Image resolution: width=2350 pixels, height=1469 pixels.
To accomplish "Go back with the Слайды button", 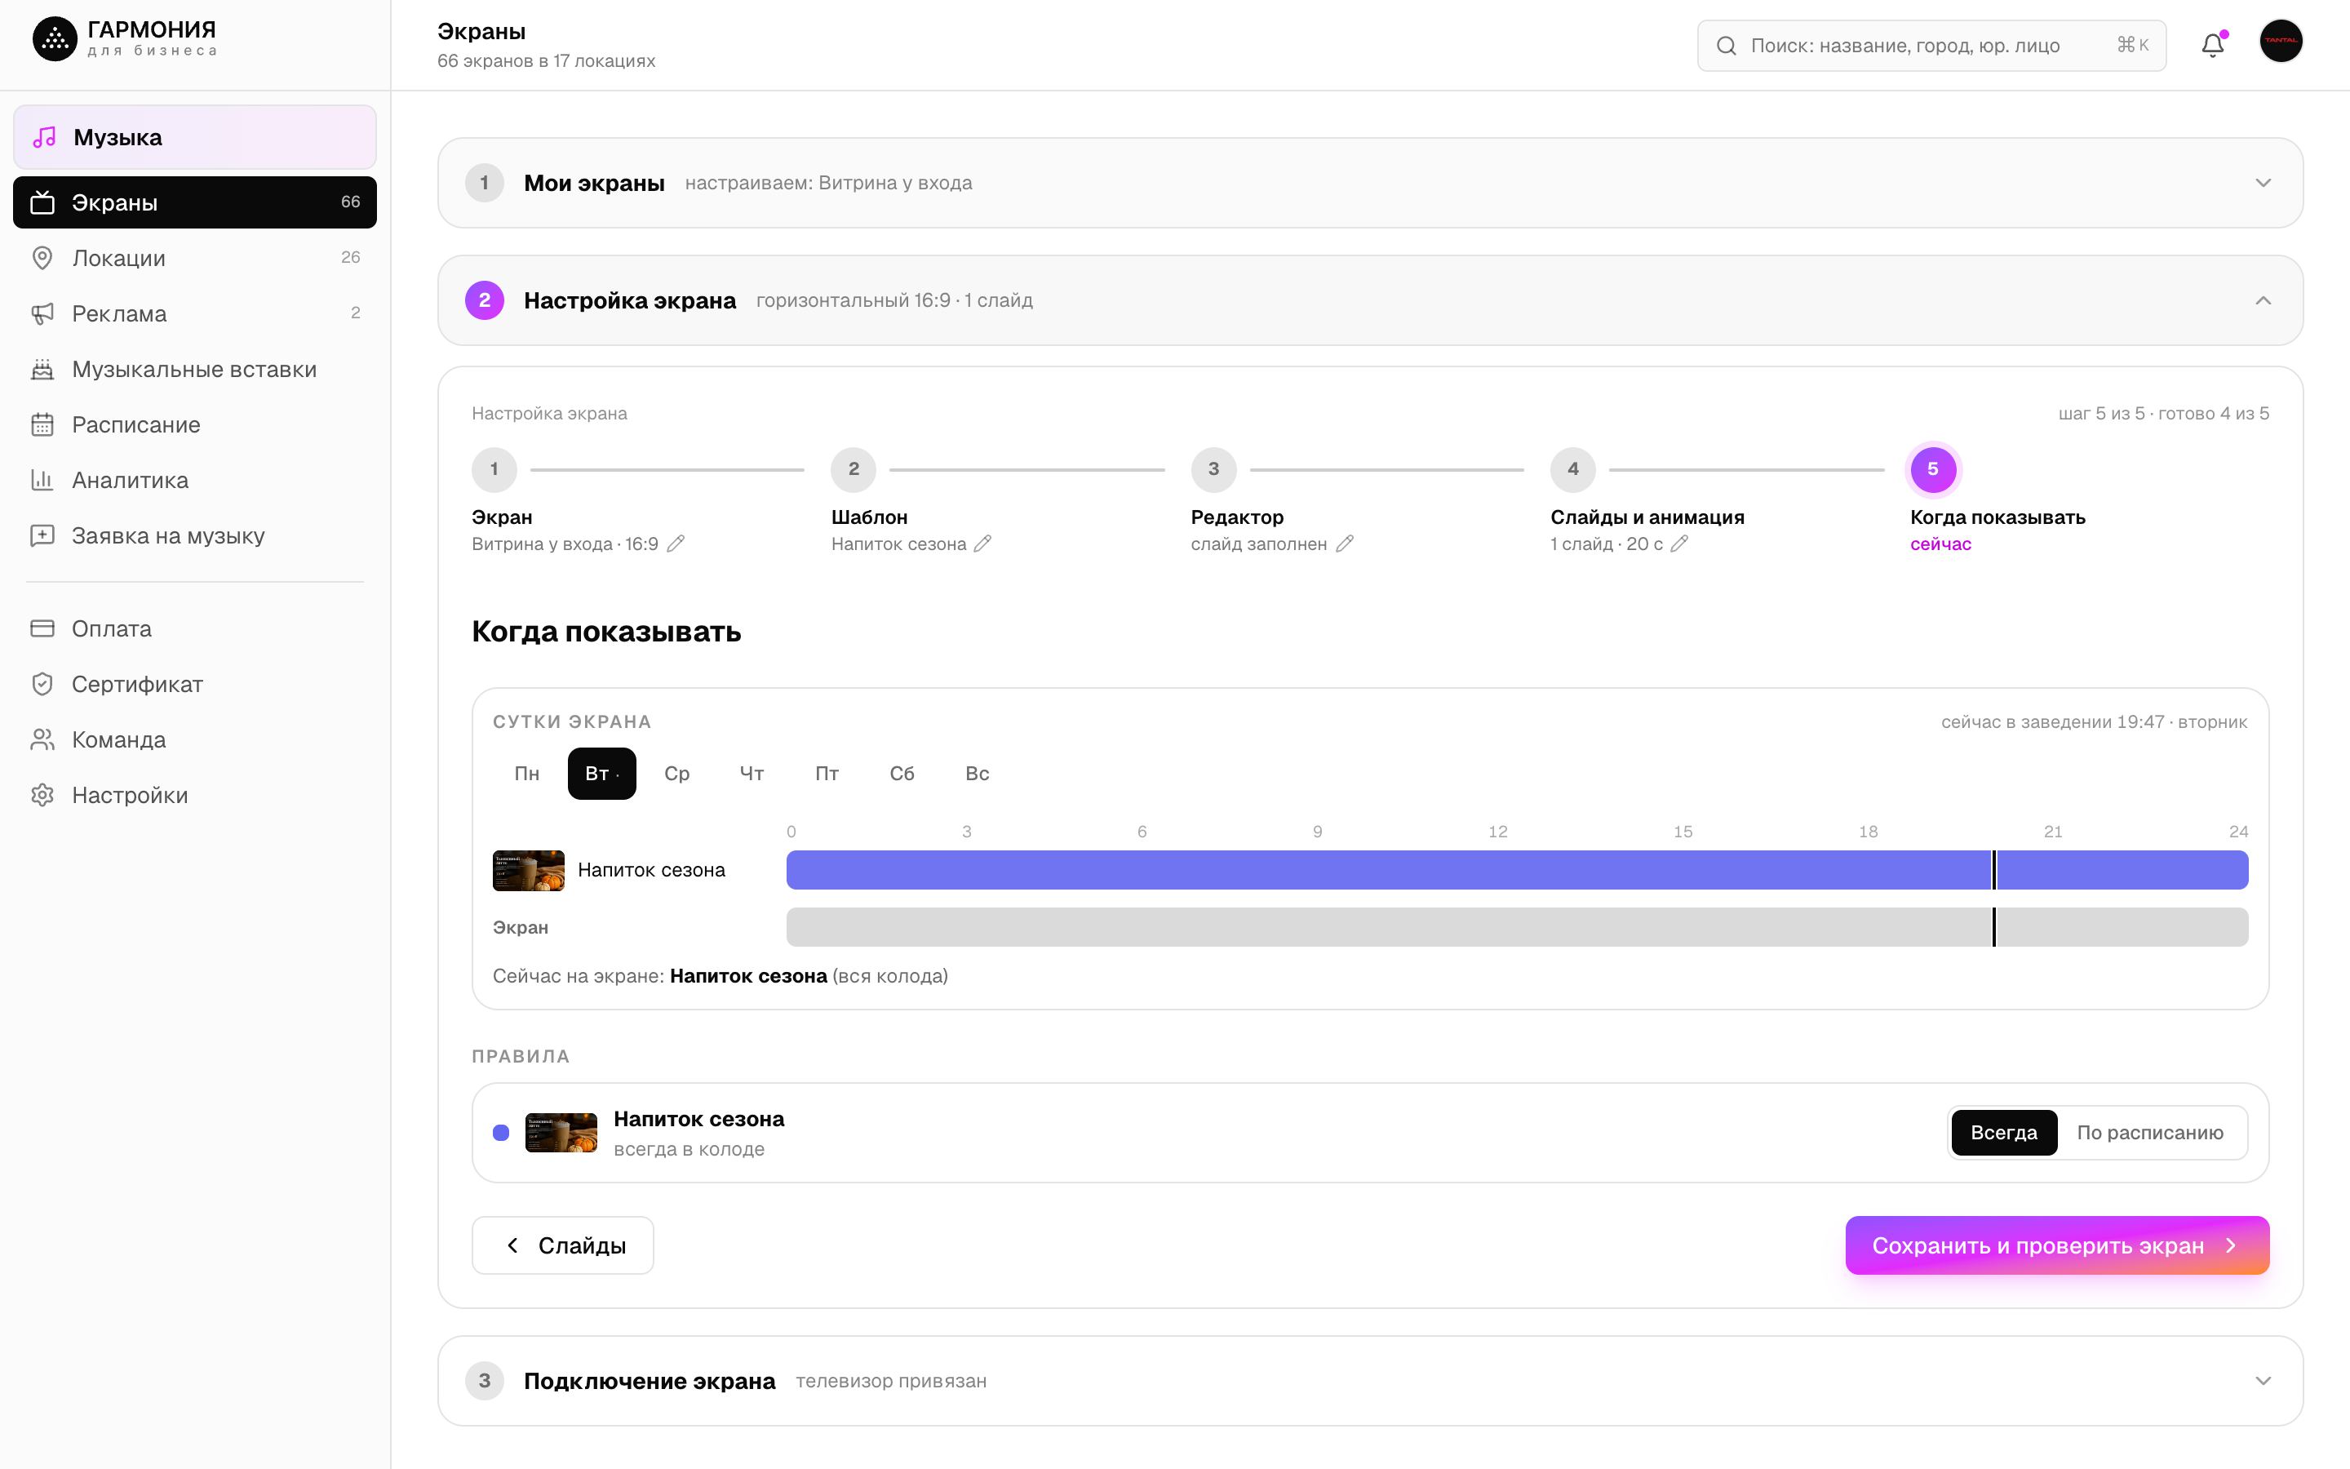I will 562,1245.
